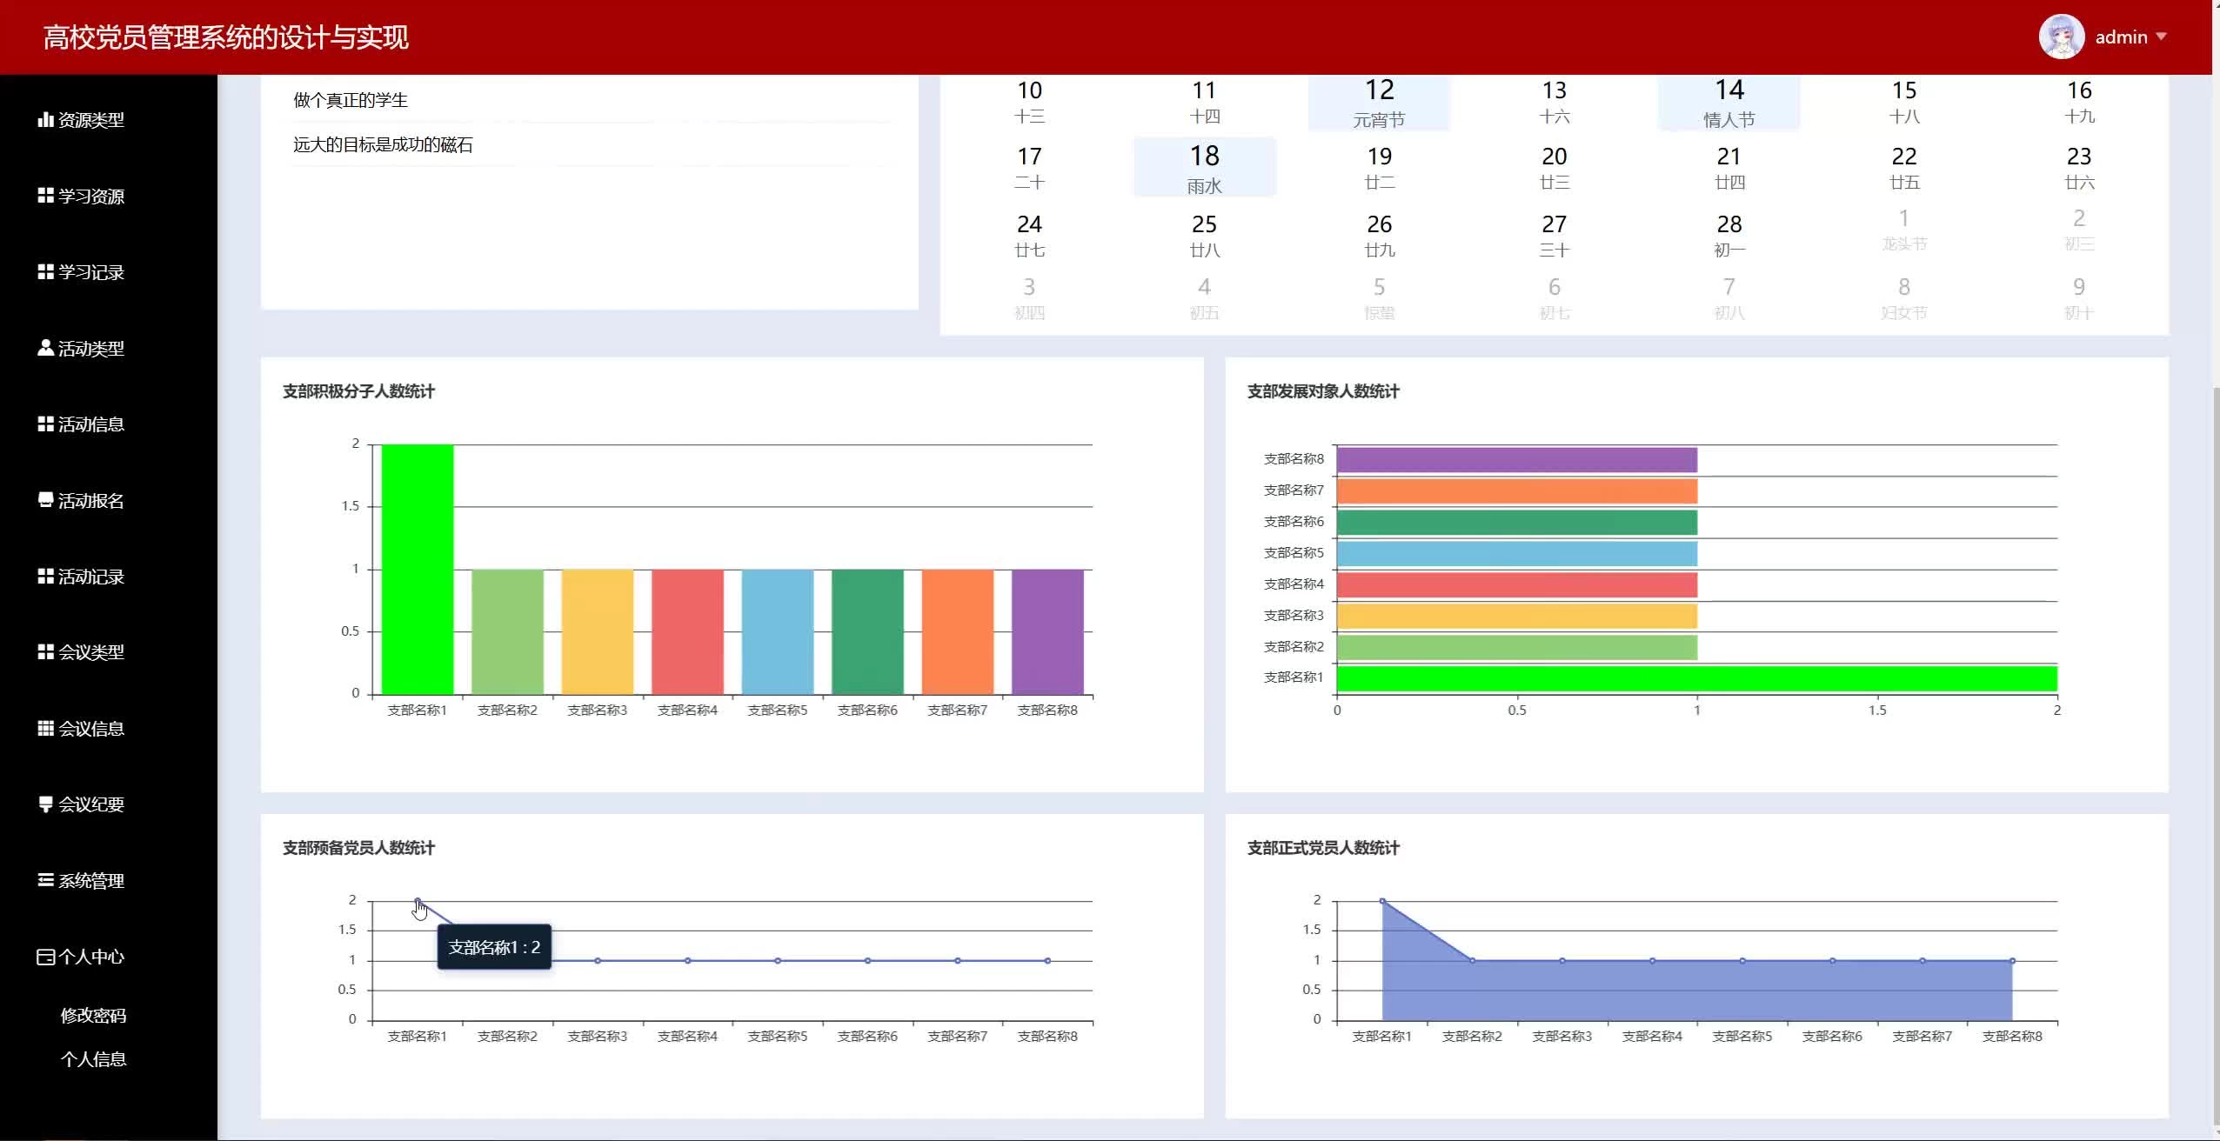
Task: Click the admin avatar picture
Action: point(2061,37)
